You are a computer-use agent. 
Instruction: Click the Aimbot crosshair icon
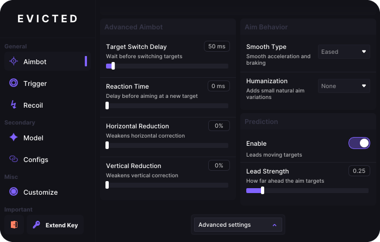pyautogui.click(x=14, y=61)
